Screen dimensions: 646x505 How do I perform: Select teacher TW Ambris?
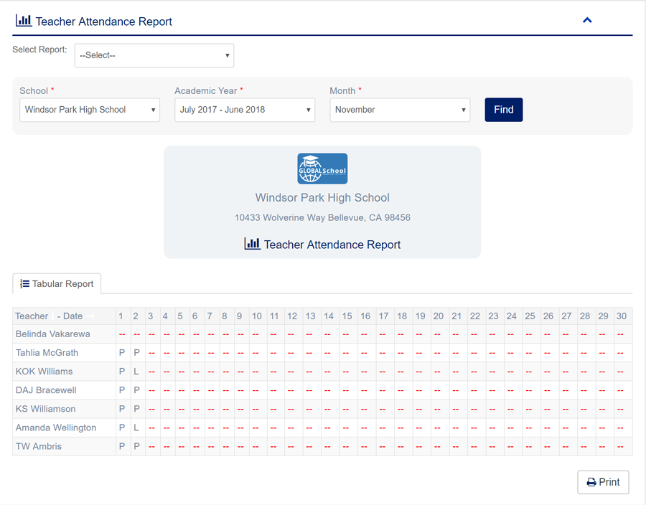(39, 446)
